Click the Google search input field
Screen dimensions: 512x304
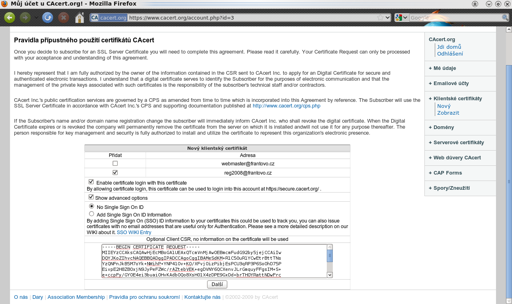(x=455, y=18)
